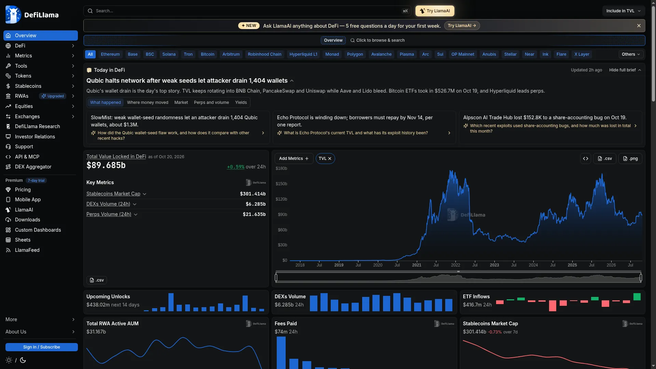Select the Ethereum chain tab
656x369 pixels.
(x=110, y=54)
